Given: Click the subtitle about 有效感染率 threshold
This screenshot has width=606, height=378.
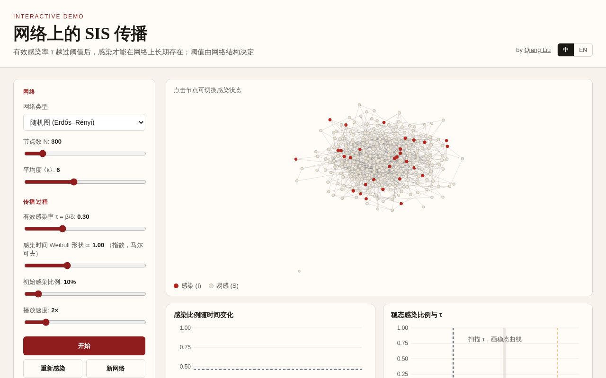Looking at the screenshot, I should (x=134, y=52).
